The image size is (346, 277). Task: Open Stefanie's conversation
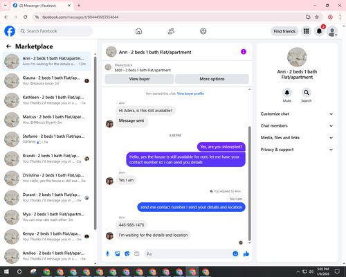pos(46,139)
